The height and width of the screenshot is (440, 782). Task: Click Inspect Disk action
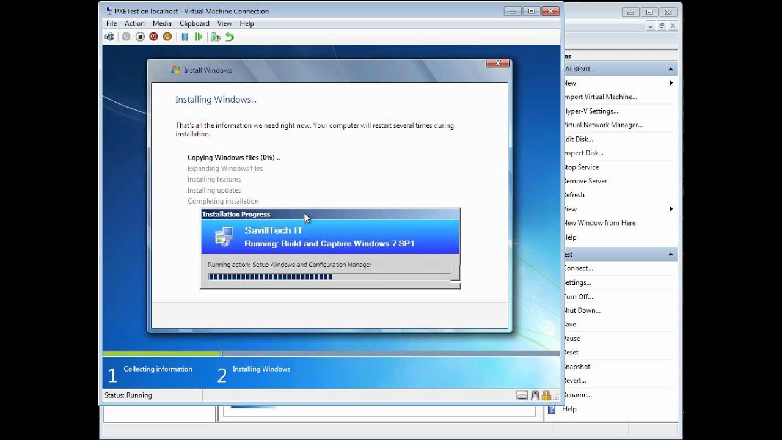[584, 153]
